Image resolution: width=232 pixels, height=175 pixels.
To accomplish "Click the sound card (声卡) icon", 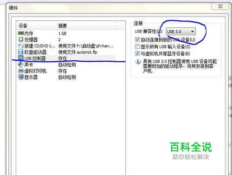I will (21, 65).
